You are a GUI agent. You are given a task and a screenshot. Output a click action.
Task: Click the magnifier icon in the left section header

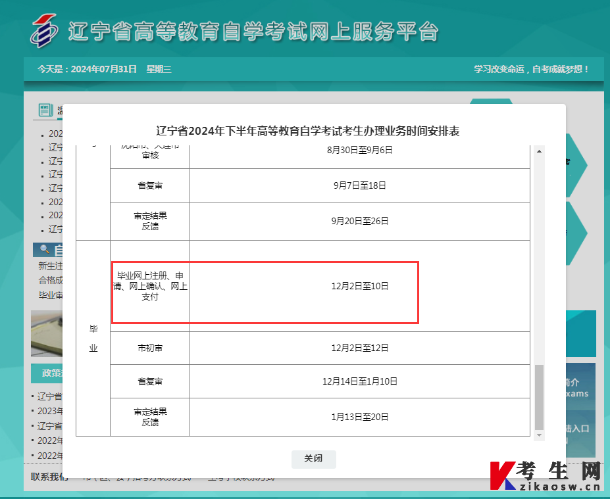[44, 249]
